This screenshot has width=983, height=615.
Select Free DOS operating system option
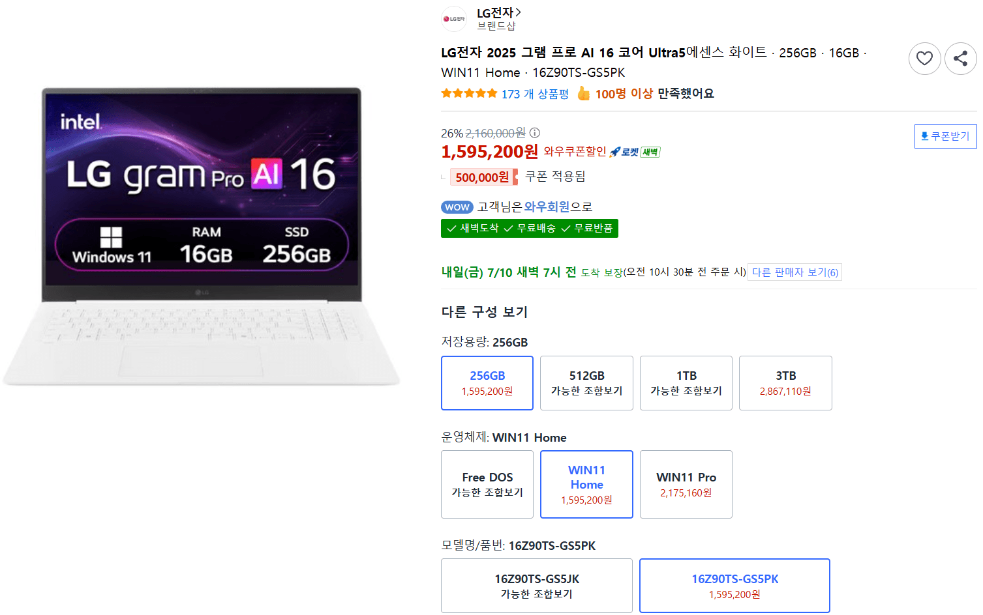487,485
